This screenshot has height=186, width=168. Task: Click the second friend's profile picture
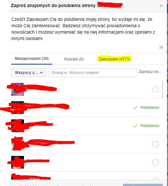[x=18, y=108]
